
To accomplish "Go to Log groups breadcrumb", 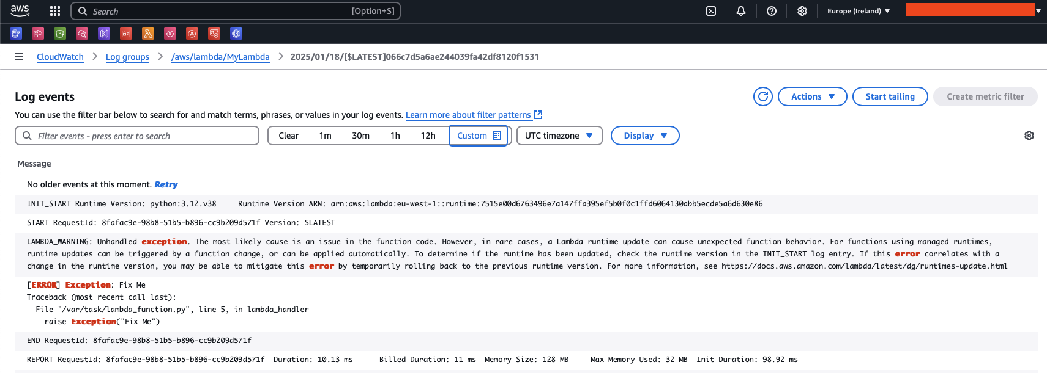I will tap(127, 57).
